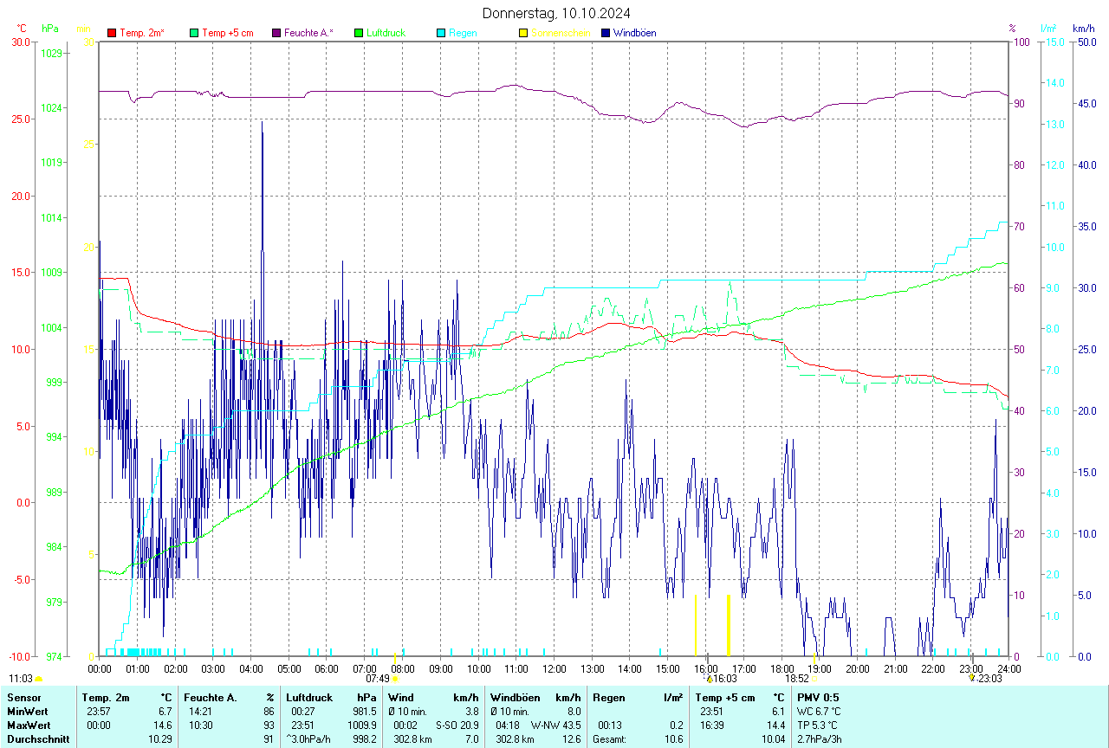Click the pressure trend value ^3.0hPa/h
Image resolution: width=1109 pixels, height=748 pixels.
click(308, 739)
